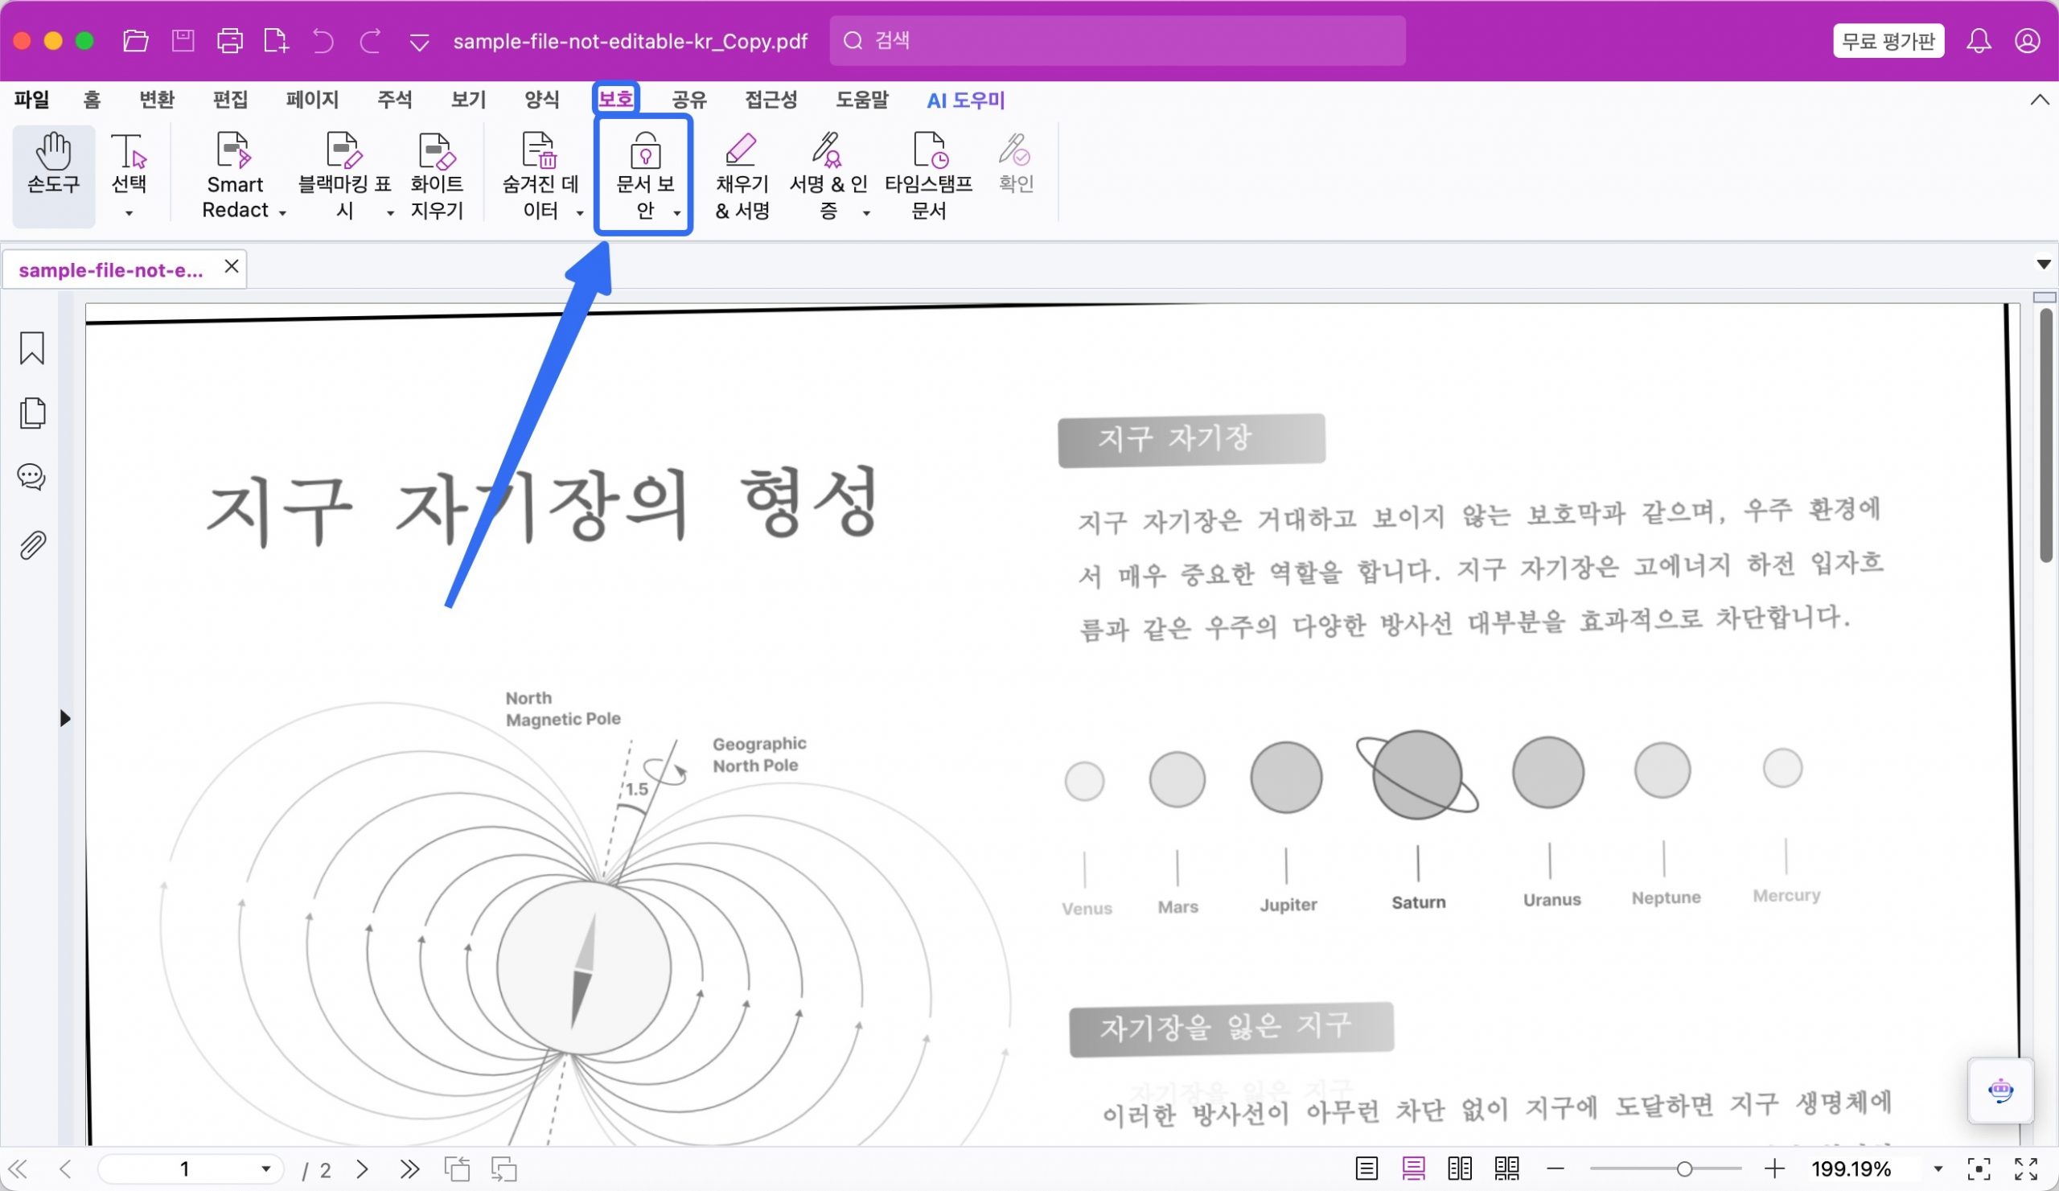This screenshot has width=2059, height=1191.
Task: Expand 블랙마킹 표시 dropdown arrow
Action: (391, 213)
